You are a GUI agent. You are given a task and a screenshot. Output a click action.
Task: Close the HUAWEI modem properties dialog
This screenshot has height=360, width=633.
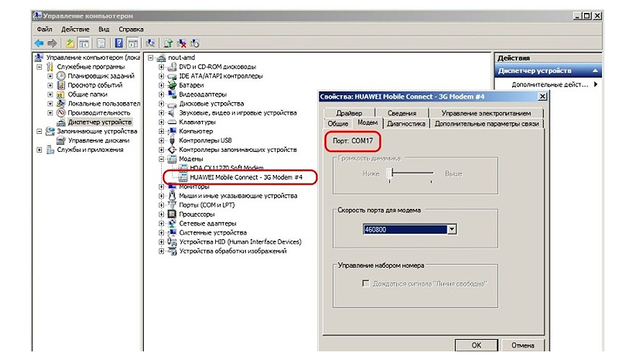tap(542, 96)
